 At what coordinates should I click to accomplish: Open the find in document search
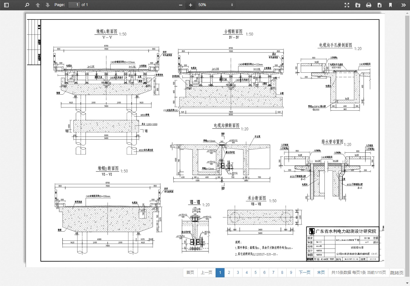click(27, 5)
